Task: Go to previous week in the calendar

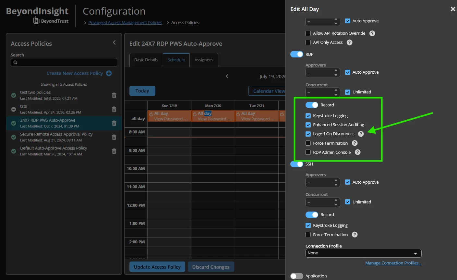Action: click(227, 76)
